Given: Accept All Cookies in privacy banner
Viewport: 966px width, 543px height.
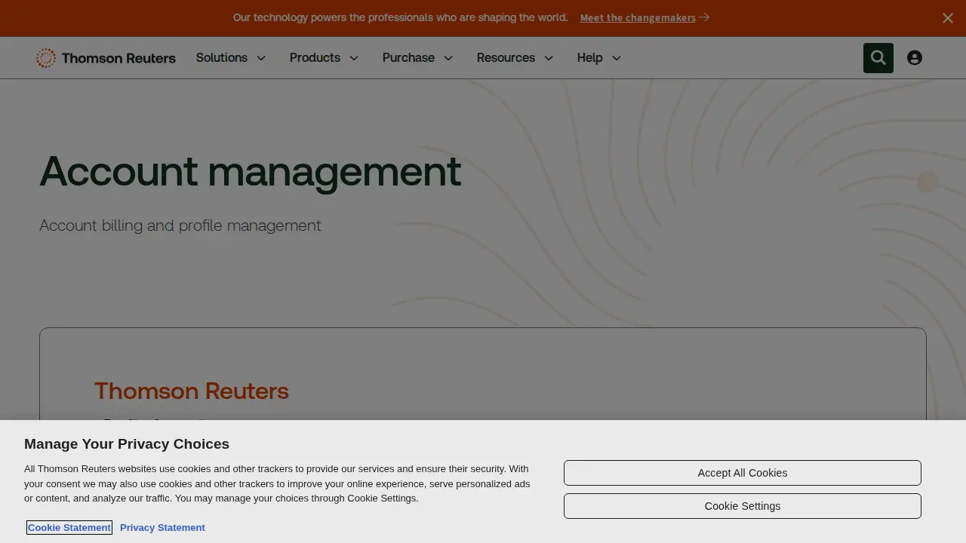Looking at the screenshot, I should (x=743, y=473).
